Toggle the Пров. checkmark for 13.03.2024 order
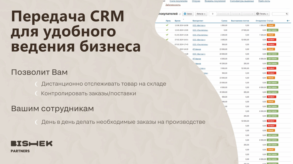Screen dimensions: 293x164 167,30
